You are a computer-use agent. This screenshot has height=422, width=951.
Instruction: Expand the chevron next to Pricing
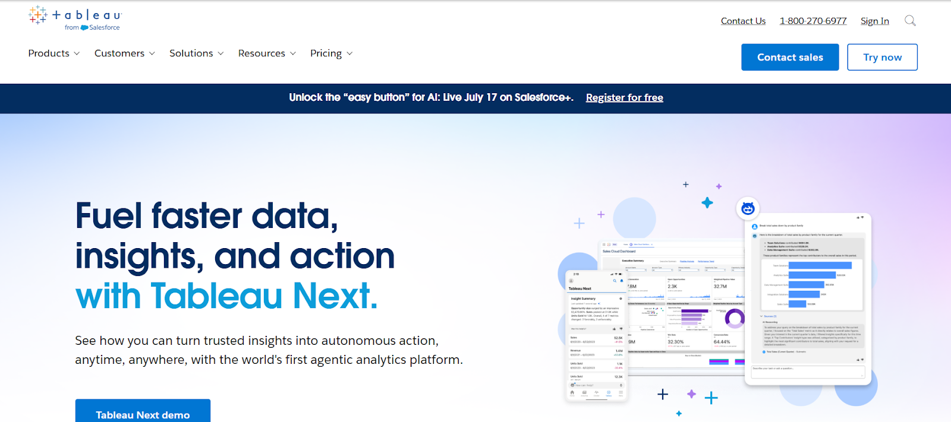click(349, 53)
